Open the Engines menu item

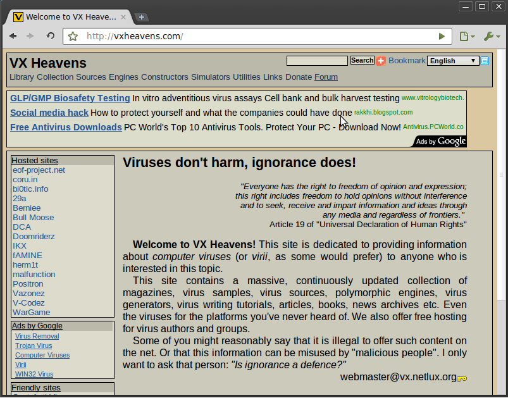click(123, 77)
